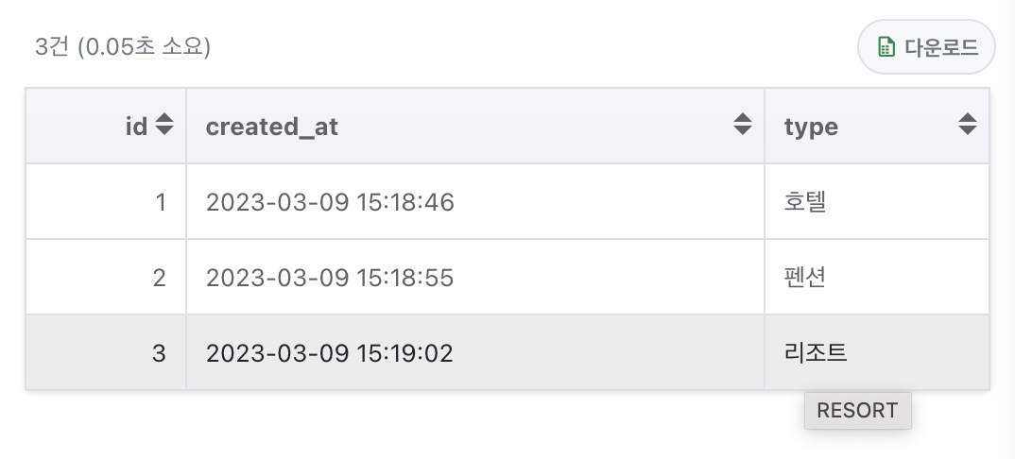Viewport: 1015px width, 459px height.
Task: Click the result count text 3건
Action: click(x=52, y=47)
